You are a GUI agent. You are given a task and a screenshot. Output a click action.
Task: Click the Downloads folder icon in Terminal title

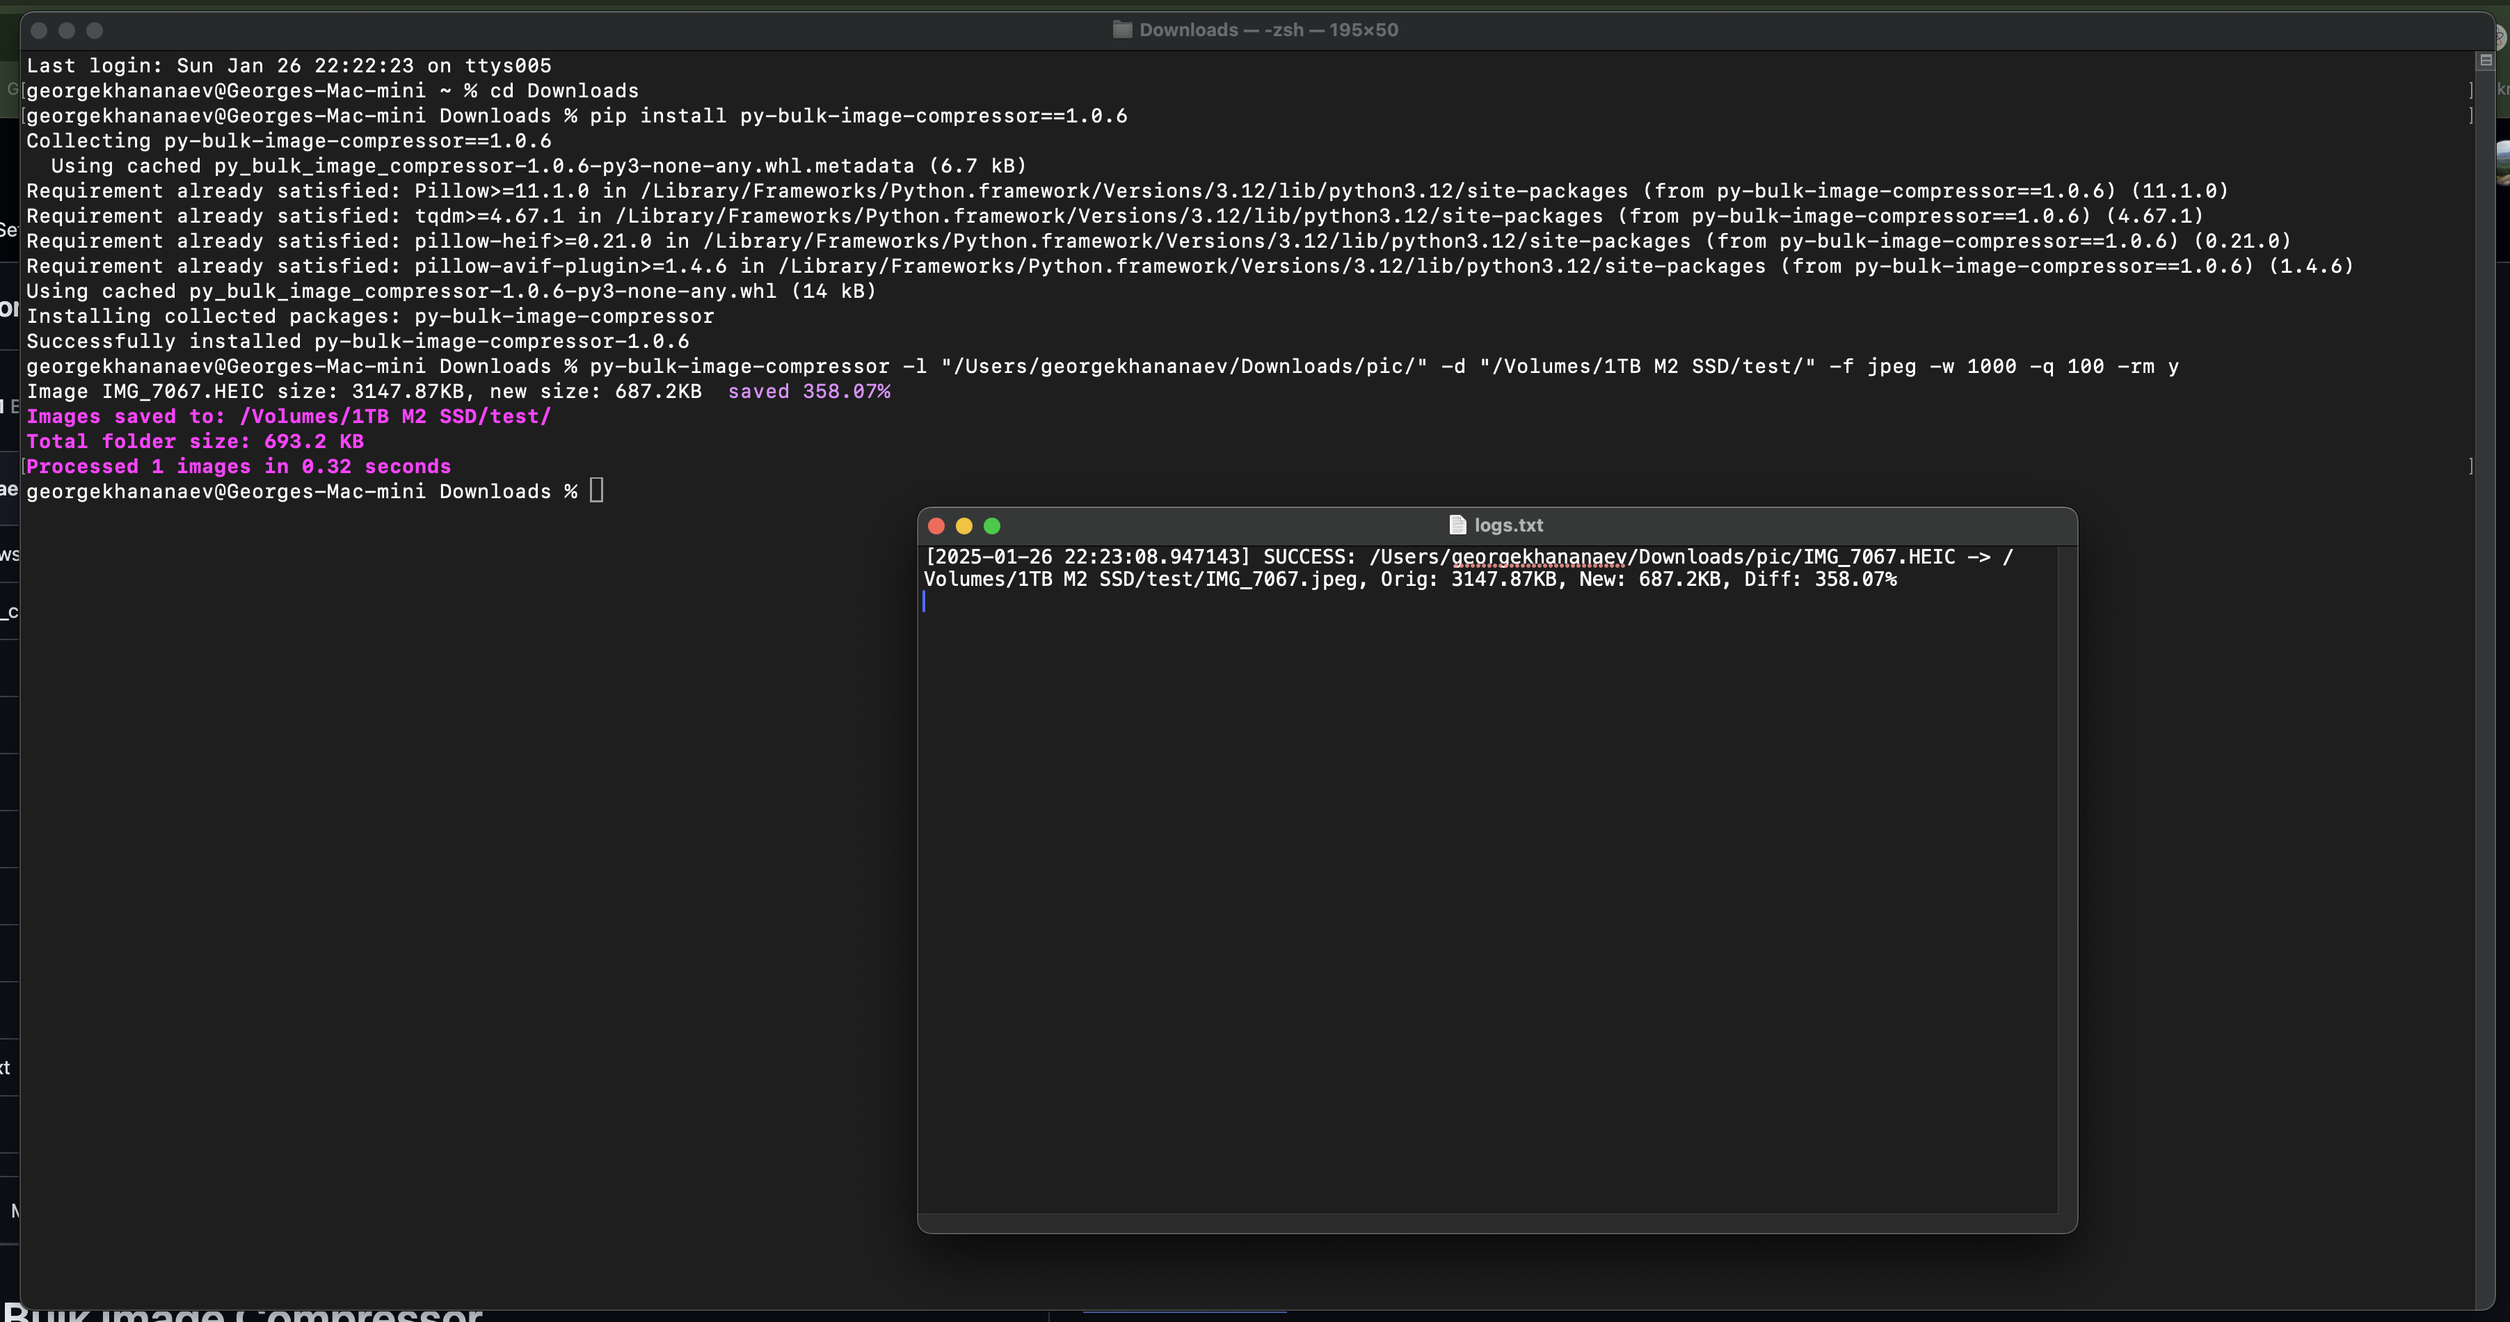click(x=1123, y=30)
